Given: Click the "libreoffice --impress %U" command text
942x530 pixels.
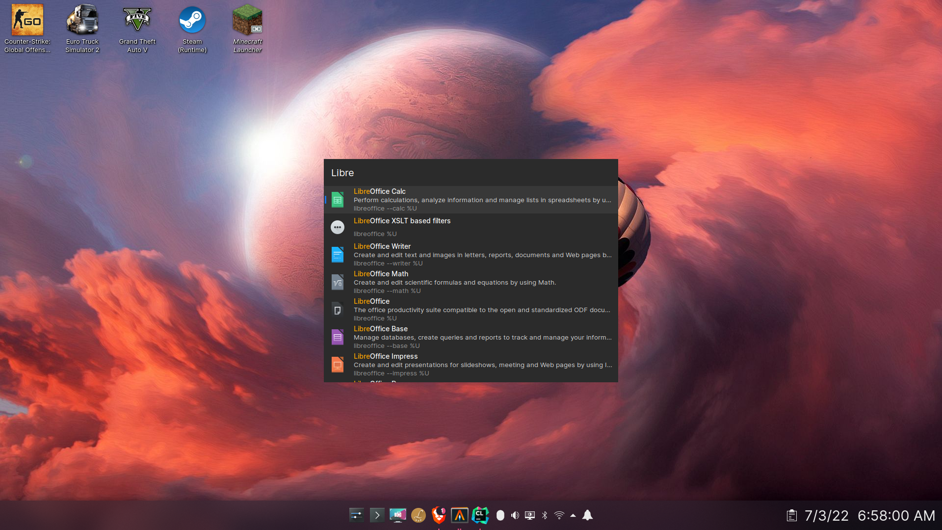Looking at the screenshot, I should (x=392, y=373).
